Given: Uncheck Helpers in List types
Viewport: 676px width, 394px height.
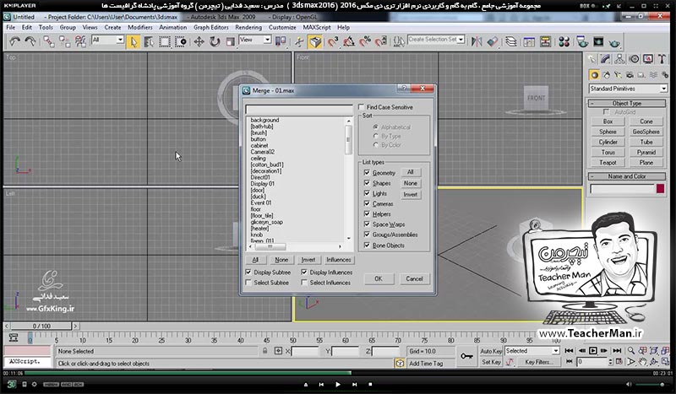Looking at the screenshot, I should click(x=367, y=214).
